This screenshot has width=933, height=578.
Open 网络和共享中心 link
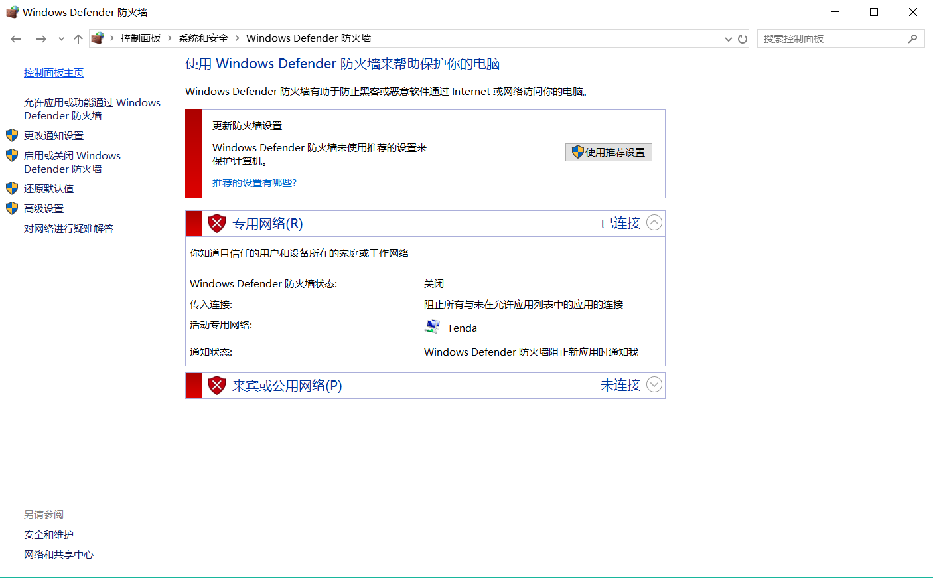pos(59,555)
